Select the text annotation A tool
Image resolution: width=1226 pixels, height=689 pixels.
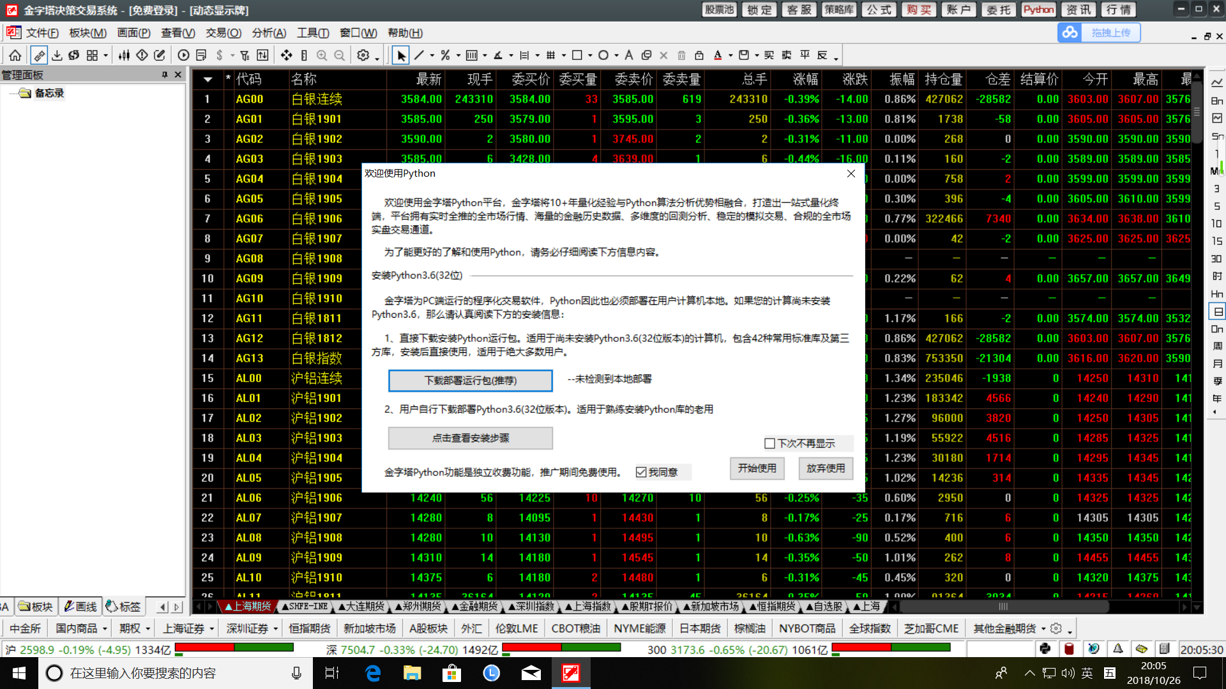(x=629, y=56)
